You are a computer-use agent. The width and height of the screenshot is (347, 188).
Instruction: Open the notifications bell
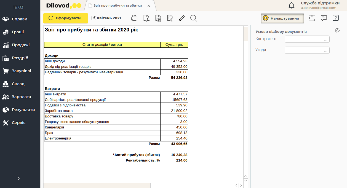[291, 6]
